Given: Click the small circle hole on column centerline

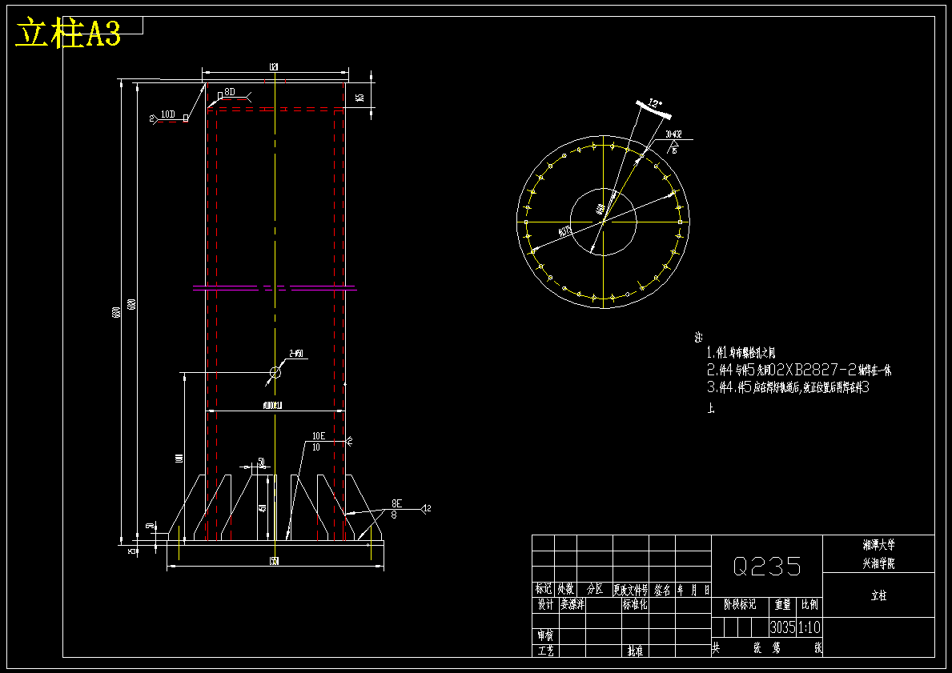Looking at the screenshot, I should point(275,372).
